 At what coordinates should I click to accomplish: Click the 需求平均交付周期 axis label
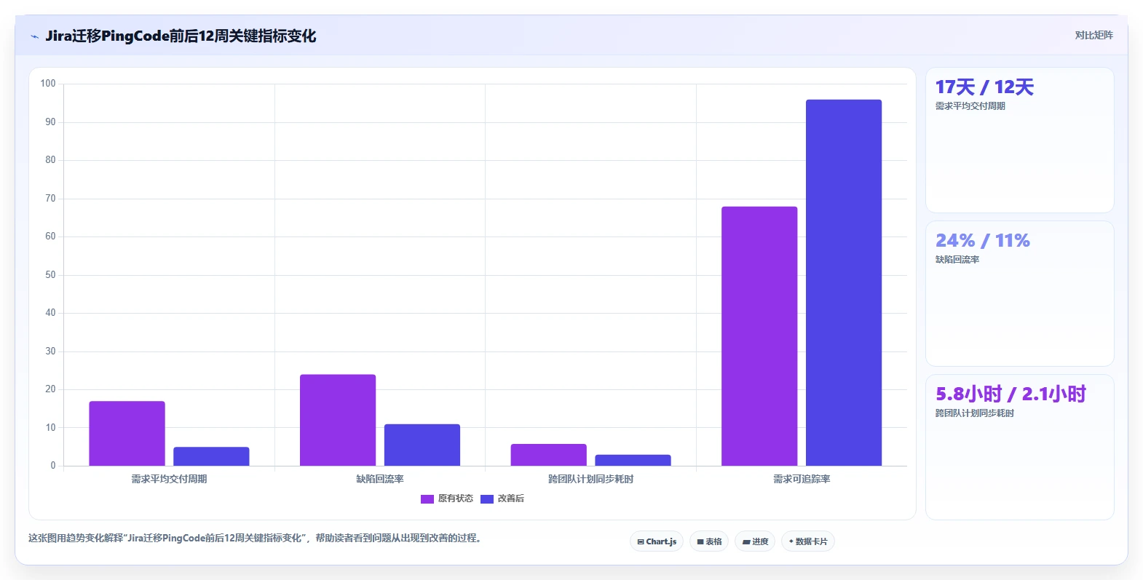point(169,479)
